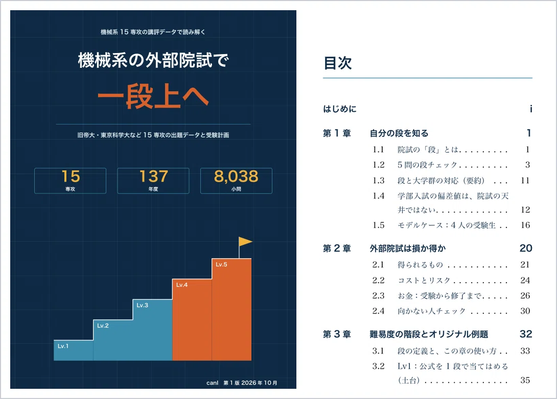The height and width of the screenshot is (399, 557).
Task: Select the orange Lv.4 step
Action: 192,320
